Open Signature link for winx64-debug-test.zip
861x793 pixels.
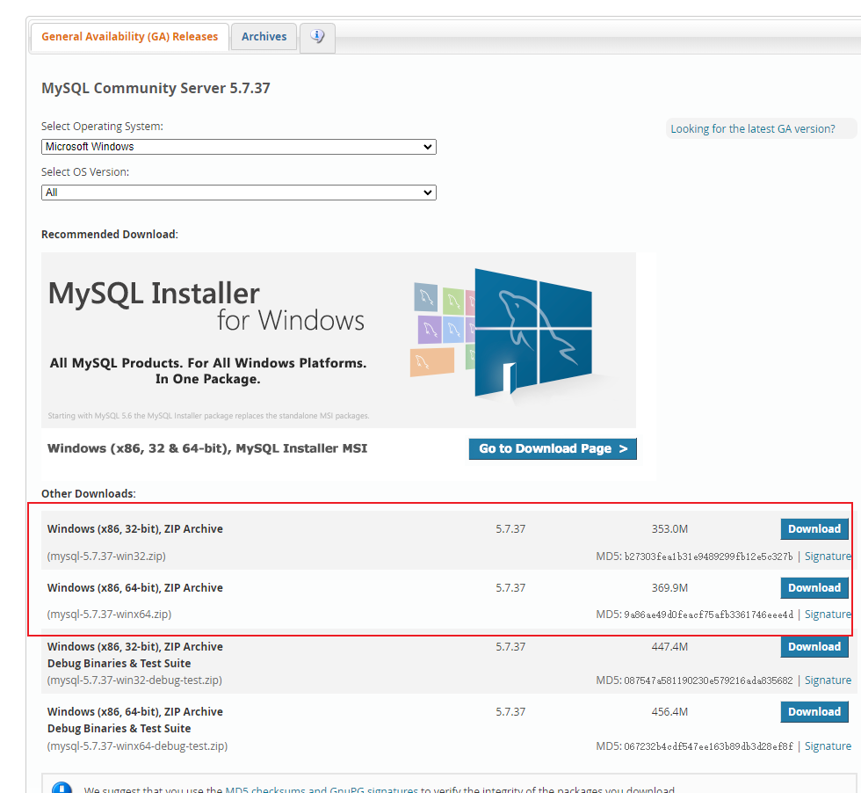(828, 746)
